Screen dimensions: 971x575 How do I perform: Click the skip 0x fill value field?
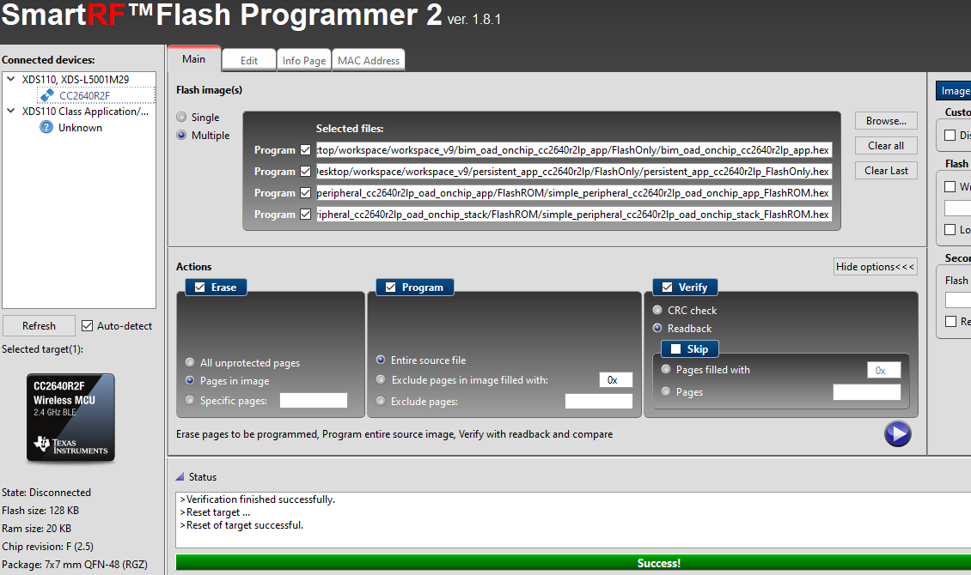pos(883,371)
